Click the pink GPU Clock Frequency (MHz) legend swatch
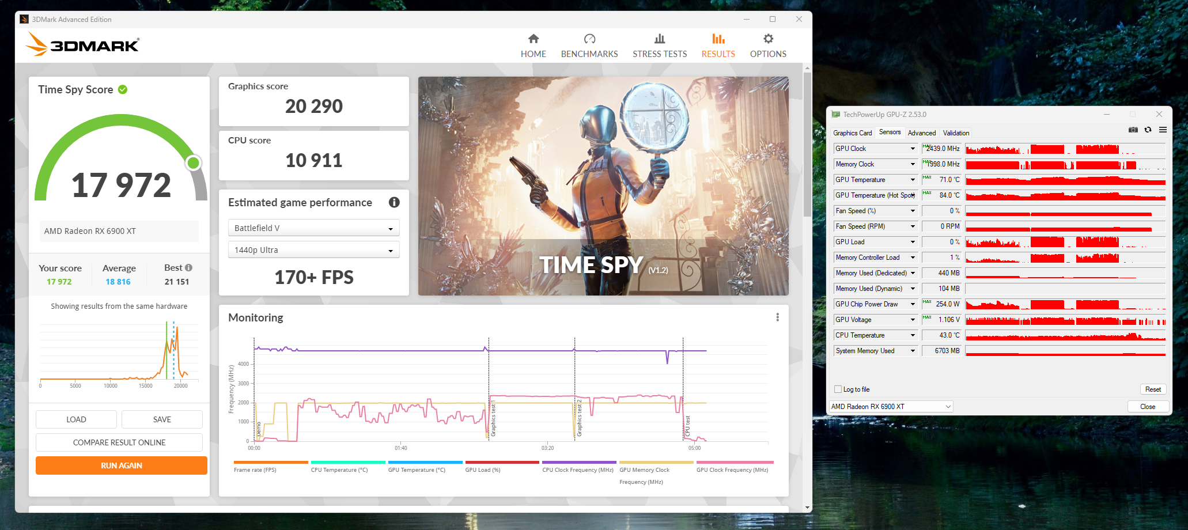Screen dimensions: 1188x530 point(735,462)
